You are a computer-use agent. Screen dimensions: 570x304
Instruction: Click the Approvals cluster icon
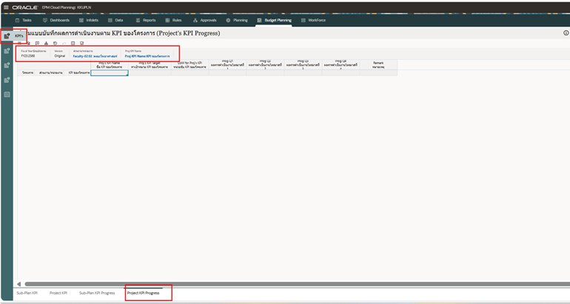pos(195,20)
